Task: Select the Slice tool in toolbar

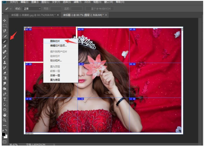Action: point(5,41)
